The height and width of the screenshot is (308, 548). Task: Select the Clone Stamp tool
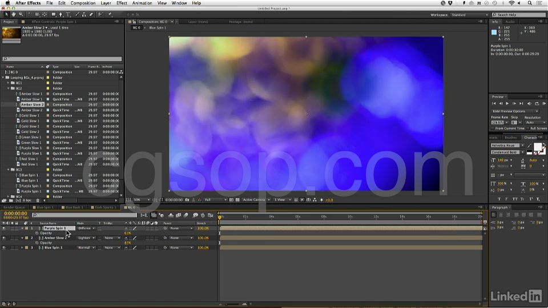point(84,14)
